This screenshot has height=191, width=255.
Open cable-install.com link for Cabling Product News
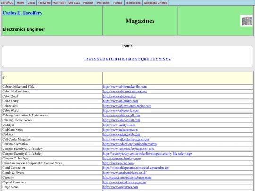121,120
